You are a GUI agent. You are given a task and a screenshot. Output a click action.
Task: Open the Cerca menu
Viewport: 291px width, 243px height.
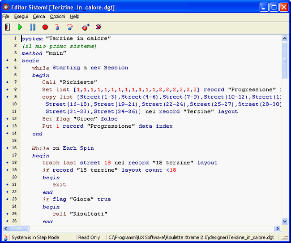pos(39,17)
